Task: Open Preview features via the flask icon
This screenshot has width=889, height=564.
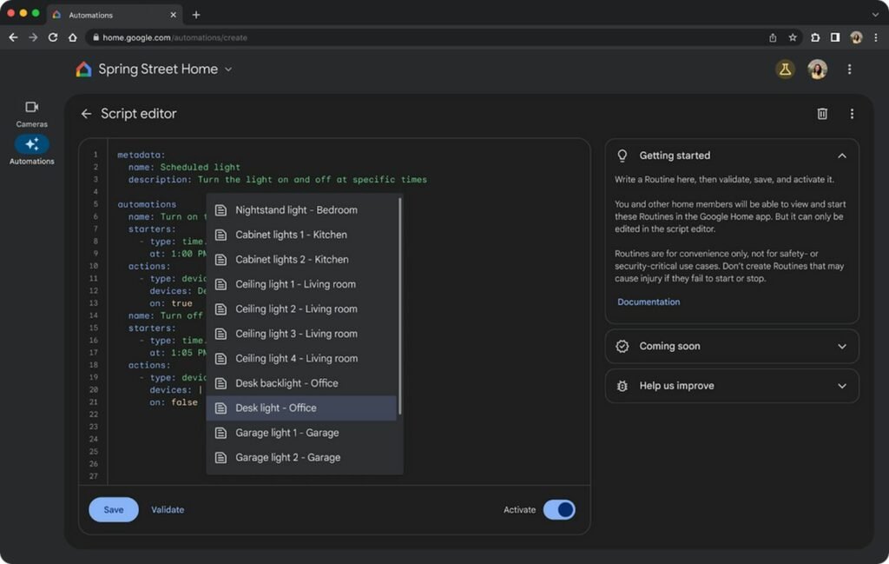Action: click(786, 69)
